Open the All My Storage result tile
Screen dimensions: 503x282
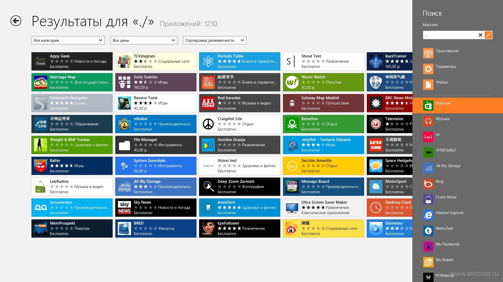pyautogui.click(x=156, y=187)
